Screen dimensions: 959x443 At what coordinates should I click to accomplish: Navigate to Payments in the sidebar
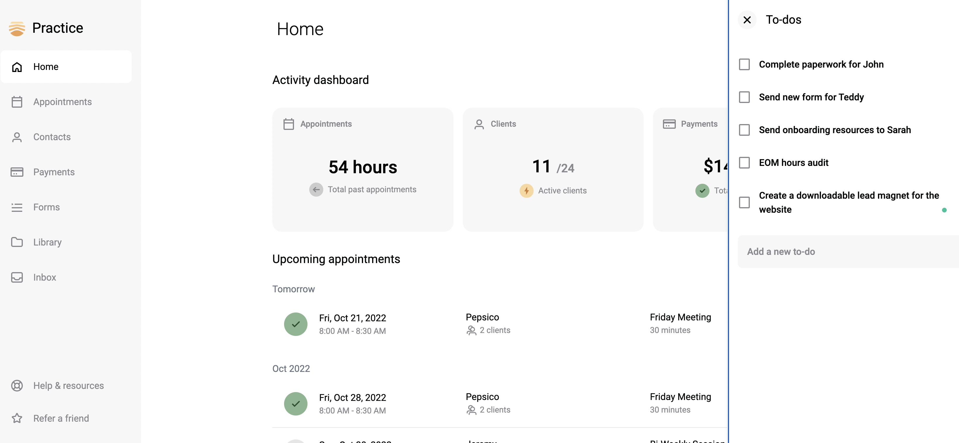tap(66, 172)
